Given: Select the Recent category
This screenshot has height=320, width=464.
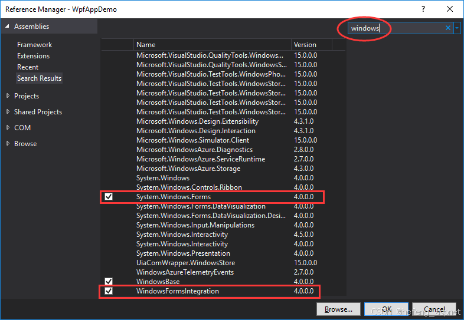Looking at the screenshot, I should coord(28,67).
